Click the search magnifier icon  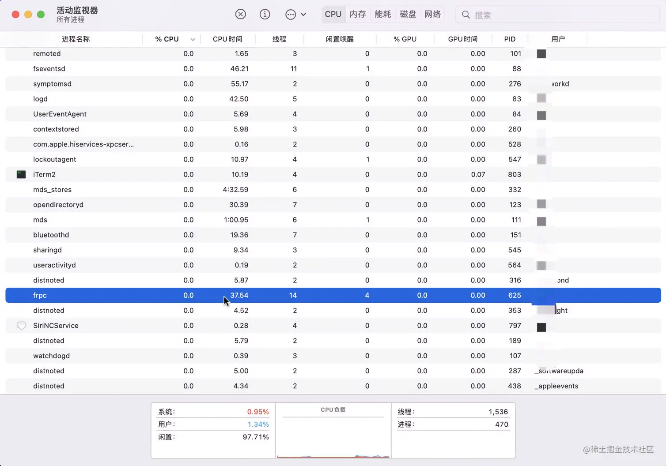click(465, 15)
